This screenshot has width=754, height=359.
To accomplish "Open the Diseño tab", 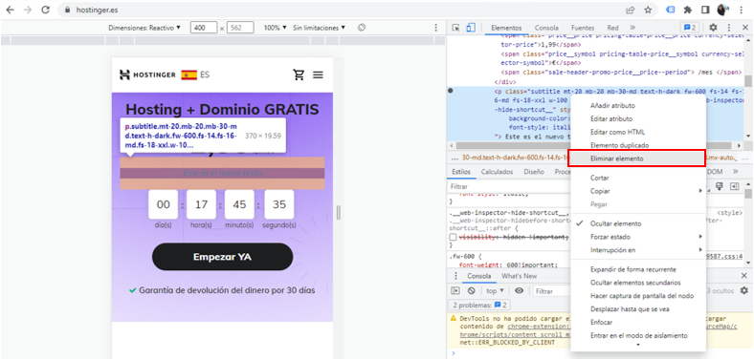I will [534, 171].
